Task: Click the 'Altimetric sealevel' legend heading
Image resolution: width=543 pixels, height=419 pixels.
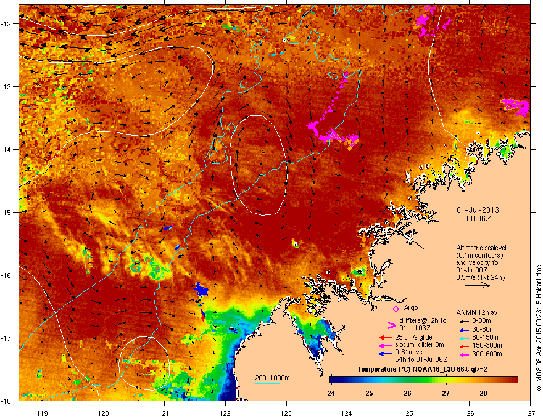Action: (481, 248)
